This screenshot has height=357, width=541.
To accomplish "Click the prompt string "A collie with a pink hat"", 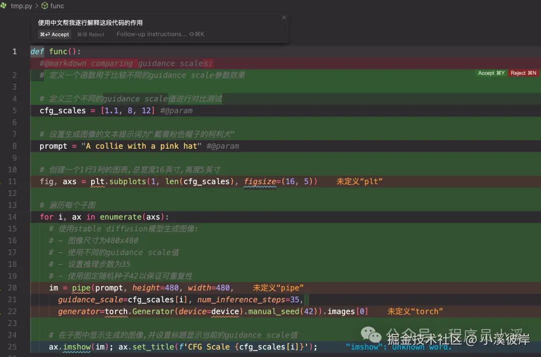I will pyautogui.click(x=141, y=146).
